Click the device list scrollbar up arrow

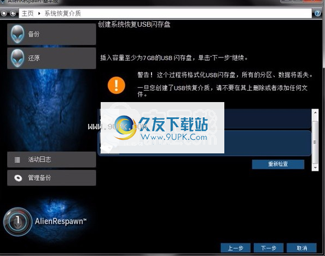[x=315, y=112]
